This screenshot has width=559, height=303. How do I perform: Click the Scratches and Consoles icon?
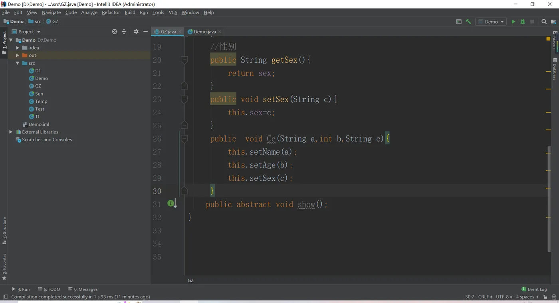18,140
